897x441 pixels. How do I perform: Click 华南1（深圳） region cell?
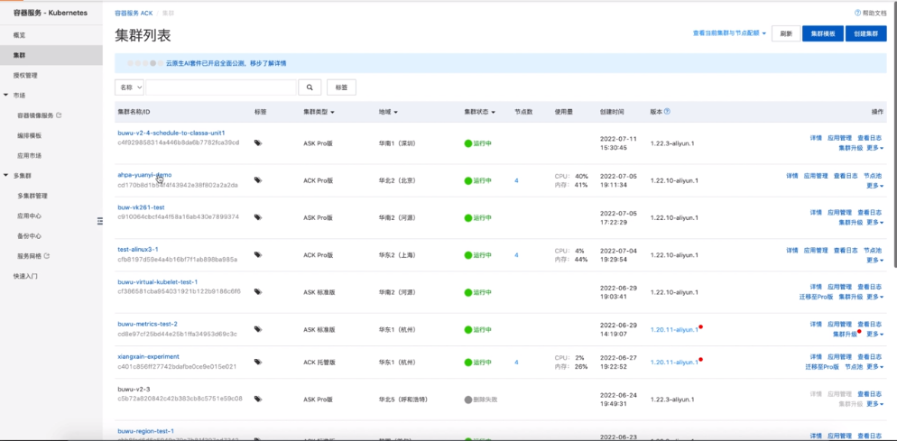point(396,143)
